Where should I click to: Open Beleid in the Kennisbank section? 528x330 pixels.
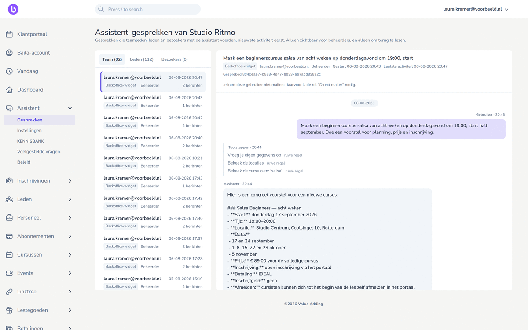click(24, 162)
